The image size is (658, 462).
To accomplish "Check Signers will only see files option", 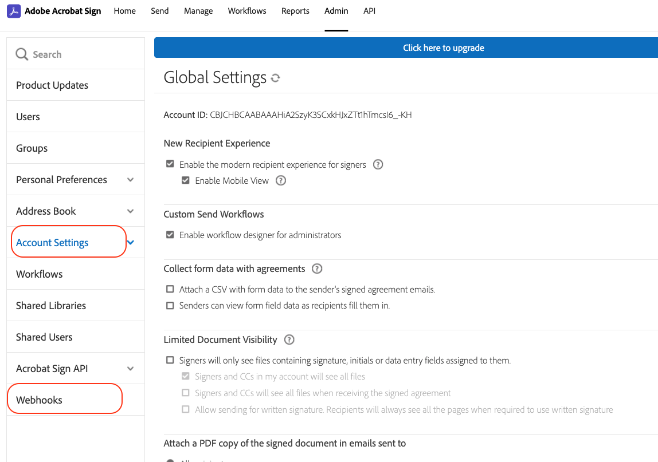I will [x=170, y=360].
